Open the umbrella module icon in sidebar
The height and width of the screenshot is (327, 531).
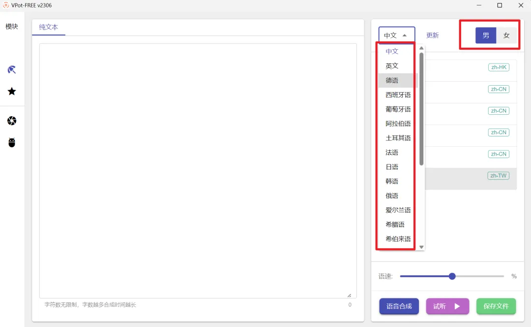[12, 69]
